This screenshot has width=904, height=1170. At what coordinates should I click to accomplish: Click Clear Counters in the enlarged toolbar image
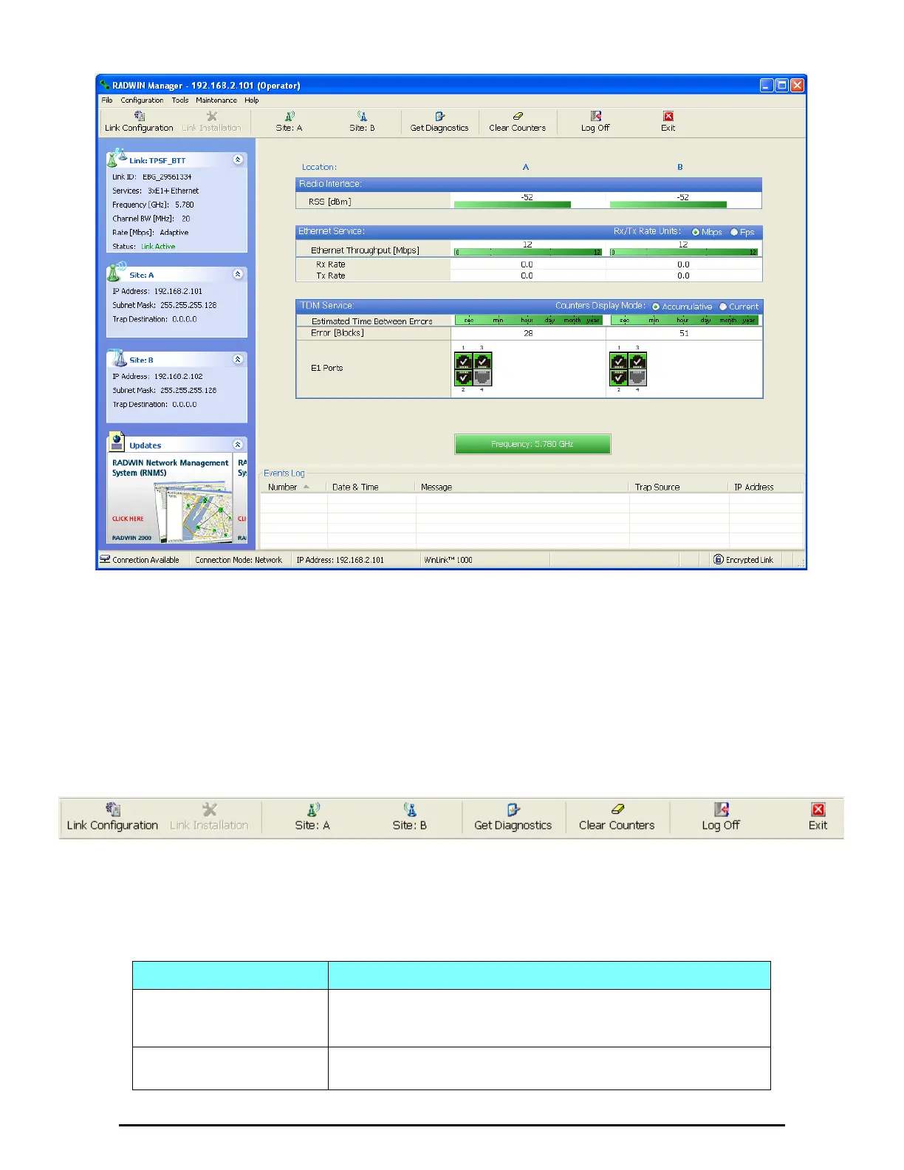coord(617,818)
